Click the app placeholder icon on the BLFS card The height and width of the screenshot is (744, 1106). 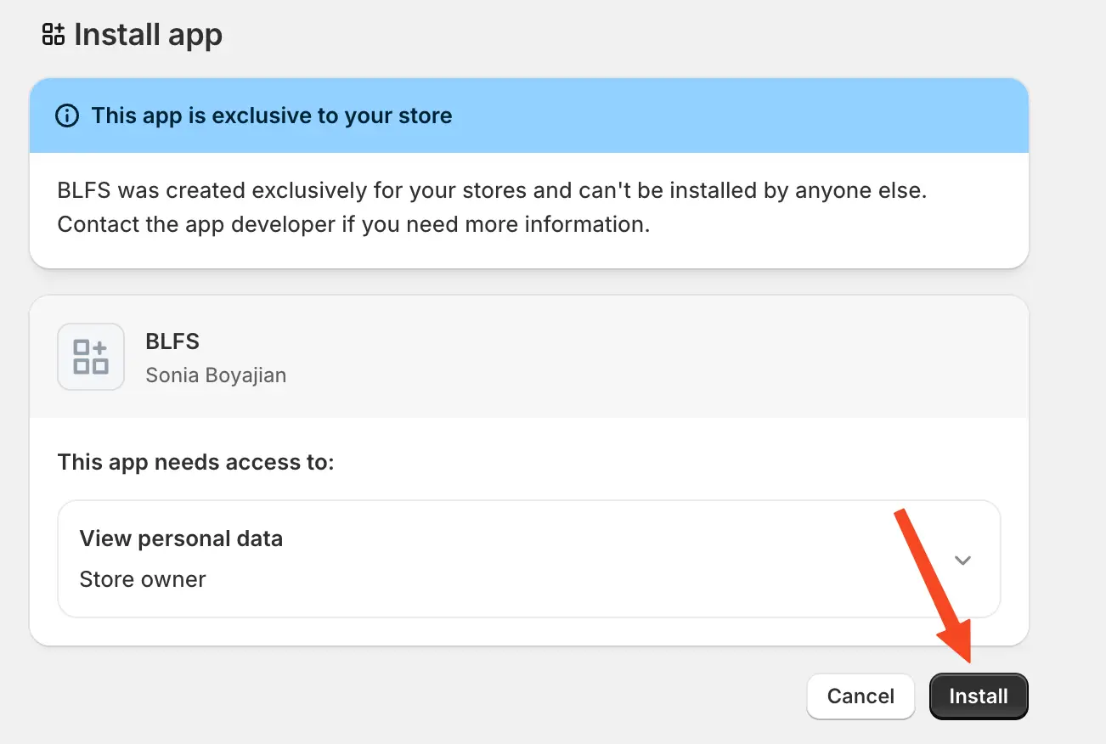click(90, 357)
